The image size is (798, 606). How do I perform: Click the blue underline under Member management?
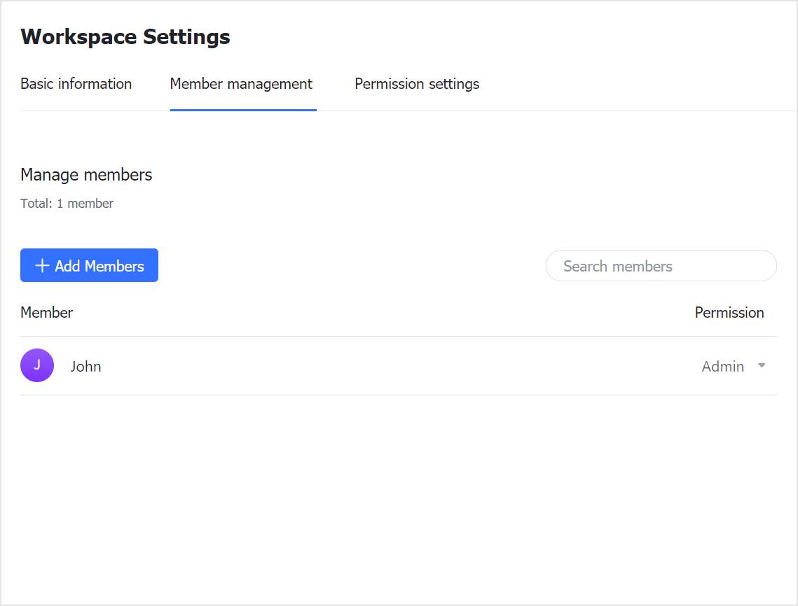242,110
